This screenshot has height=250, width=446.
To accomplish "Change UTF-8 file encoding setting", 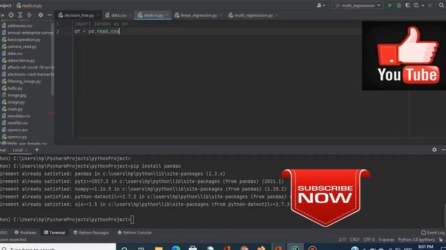I will 369,240.
